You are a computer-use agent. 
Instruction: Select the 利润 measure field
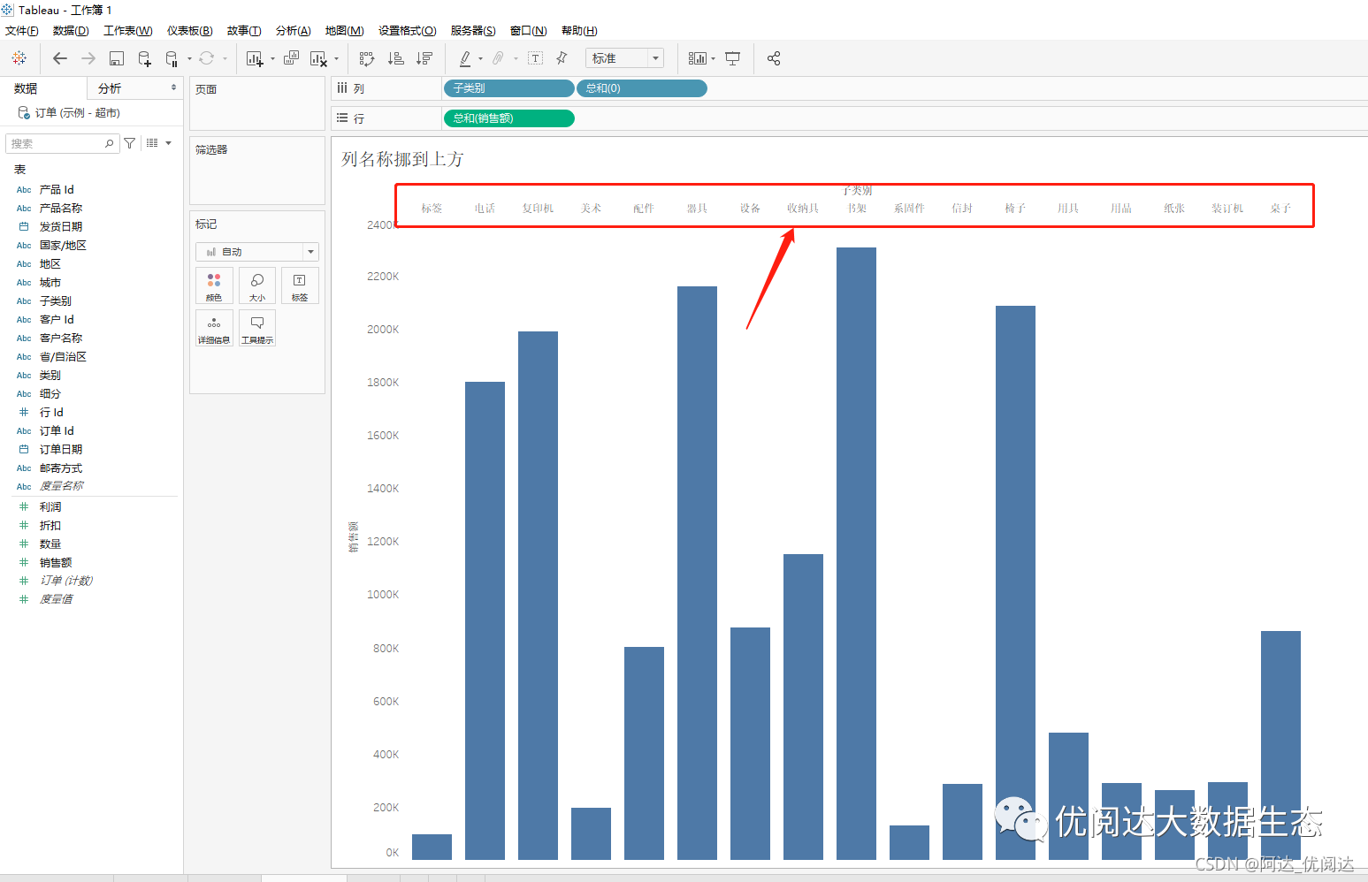50,506
